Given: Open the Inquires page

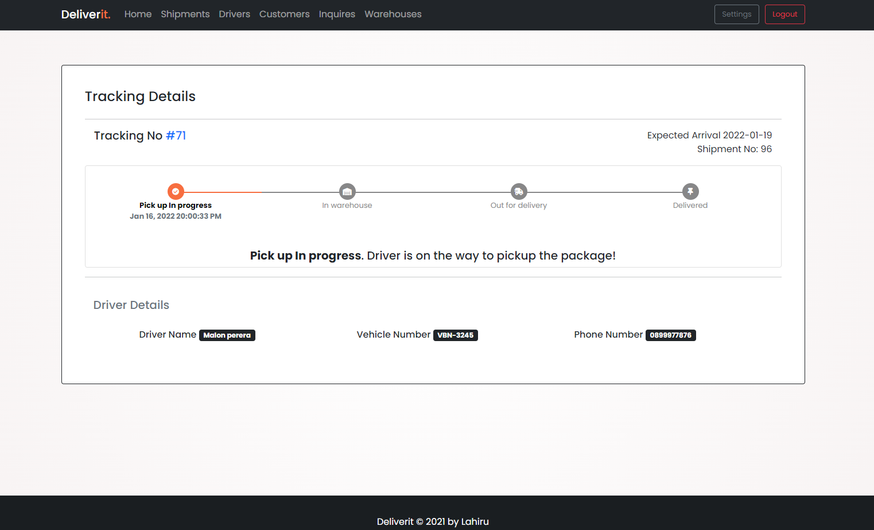Looking at the screenshot, I should coord(337,14).
